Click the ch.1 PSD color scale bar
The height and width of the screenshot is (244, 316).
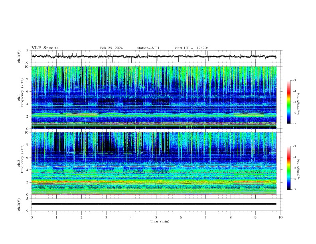(288, 102)
